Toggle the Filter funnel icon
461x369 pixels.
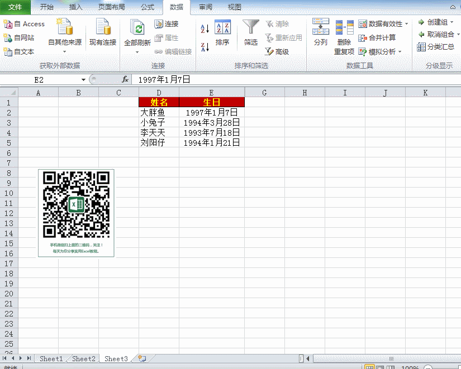pos(251,33)
